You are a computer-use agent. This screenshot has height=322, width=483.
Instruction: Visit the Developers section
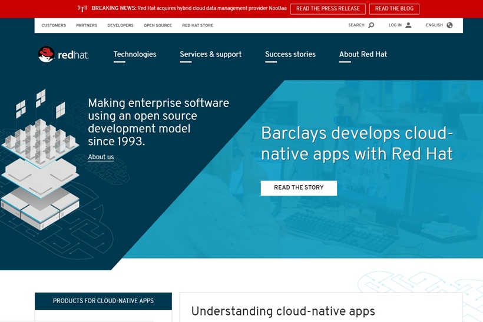(x=120, y=25)
